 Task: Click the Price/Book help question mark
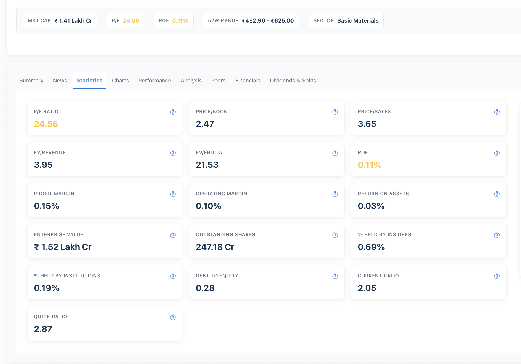point(335,112)
